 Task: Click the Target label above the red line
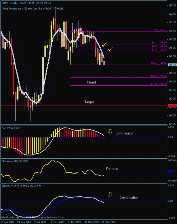click(89, 102)
